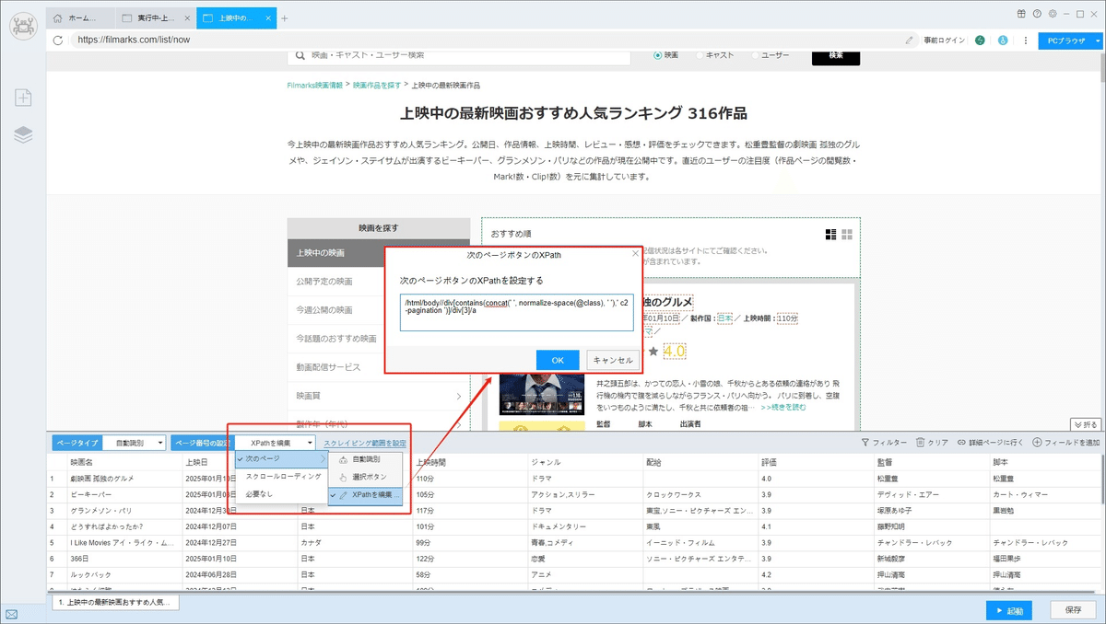
Task: Choose 次のページ in the dropdown menu
Action: [x=281, y=458]
